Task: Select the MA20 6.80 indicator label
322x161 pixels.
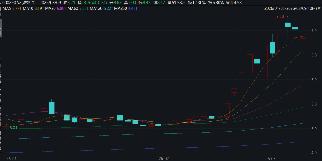Action: pyautogui.click(x=55, y=8)
